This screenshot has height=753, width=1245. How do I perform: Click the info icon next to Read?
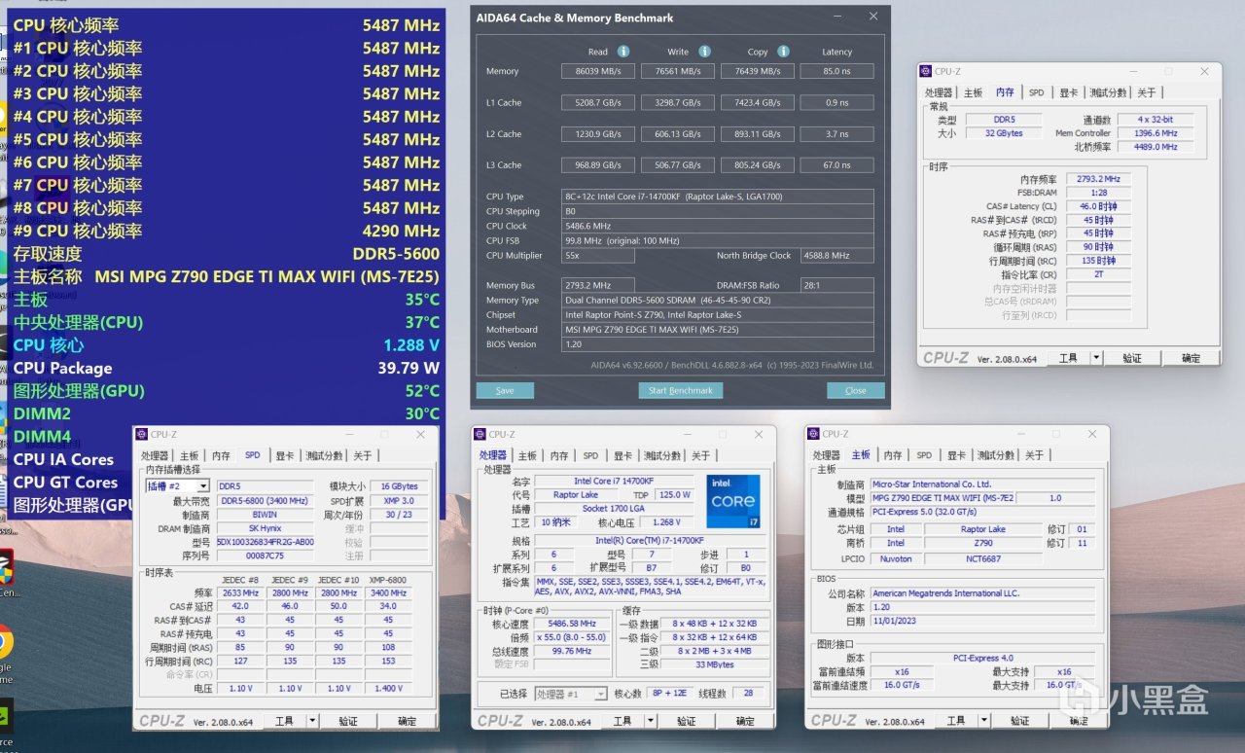coord(623,52)
